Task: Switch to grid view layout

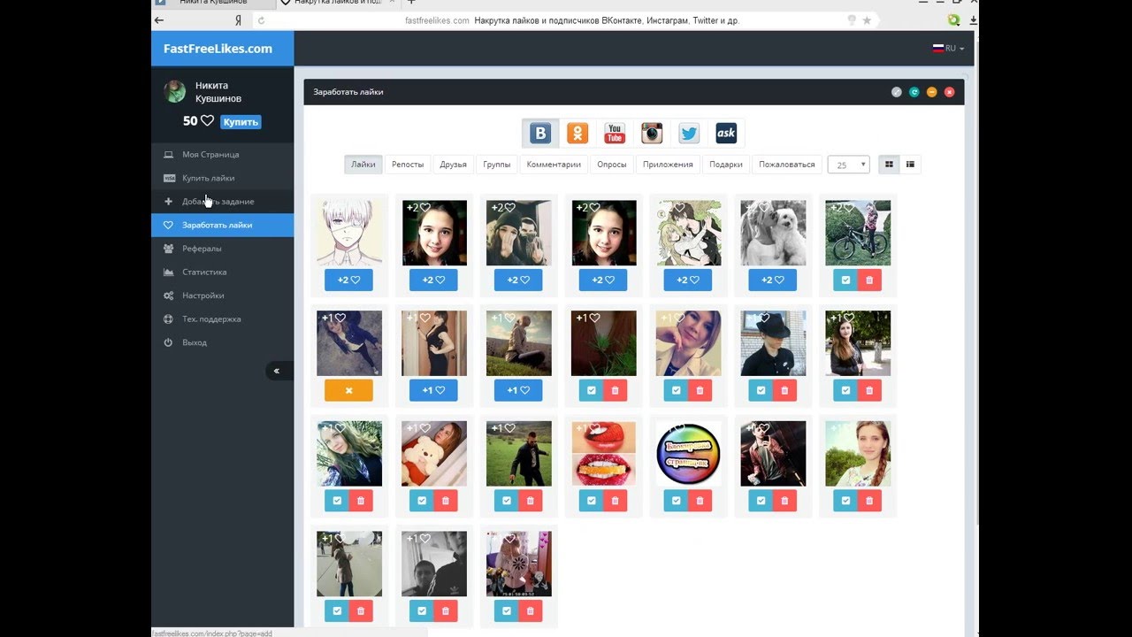Action: click(x=889, y=165)
